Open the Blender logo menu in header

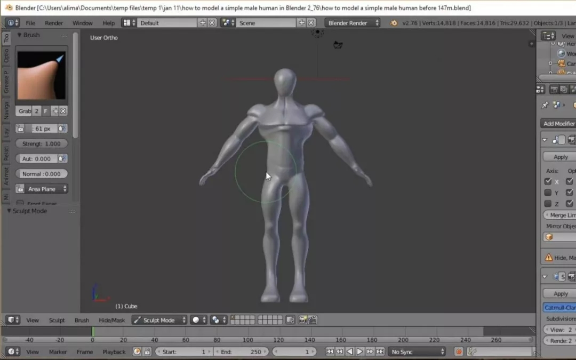pyautogui.click(x=11, y=23)
